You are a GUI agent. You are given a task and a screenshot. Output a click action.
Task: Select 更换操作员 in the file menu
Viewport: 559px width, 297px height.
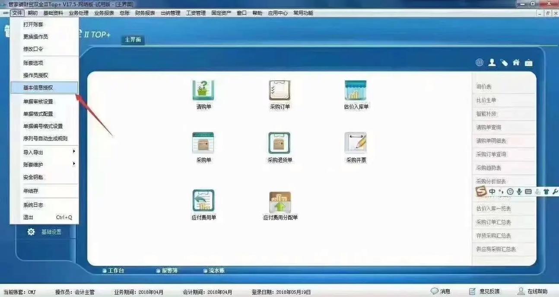pos(44,37)
